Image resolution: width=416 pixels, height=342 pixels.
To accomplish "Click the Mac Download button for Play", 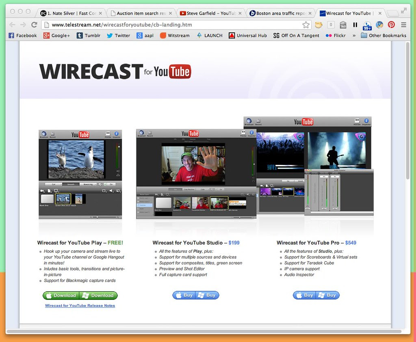I will [61, 295].
